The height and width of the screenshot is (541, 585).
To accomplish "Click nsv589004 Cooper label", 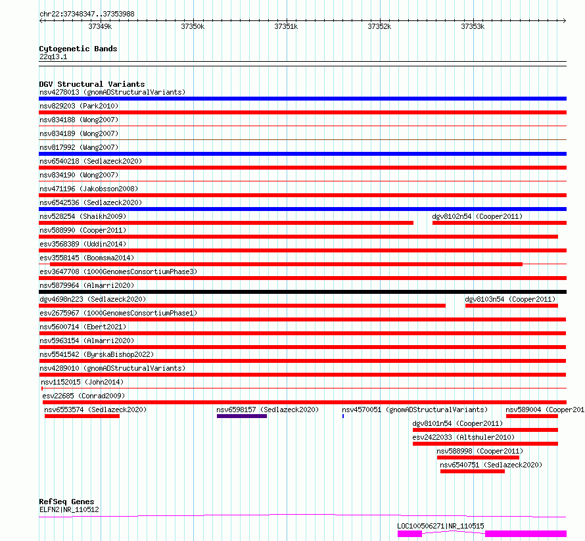I will click(x=545, y=410).
